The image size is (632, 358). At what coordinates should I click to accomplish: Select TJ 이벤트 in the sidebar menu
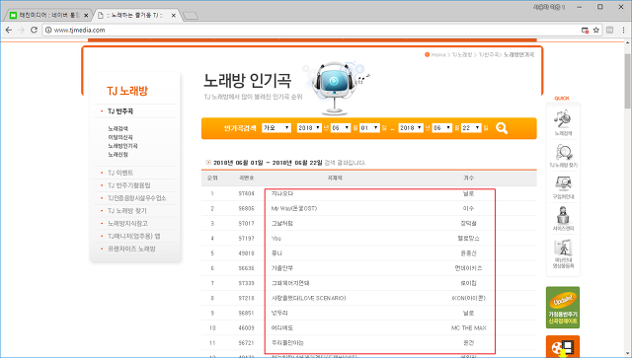(x=120, y=173)
